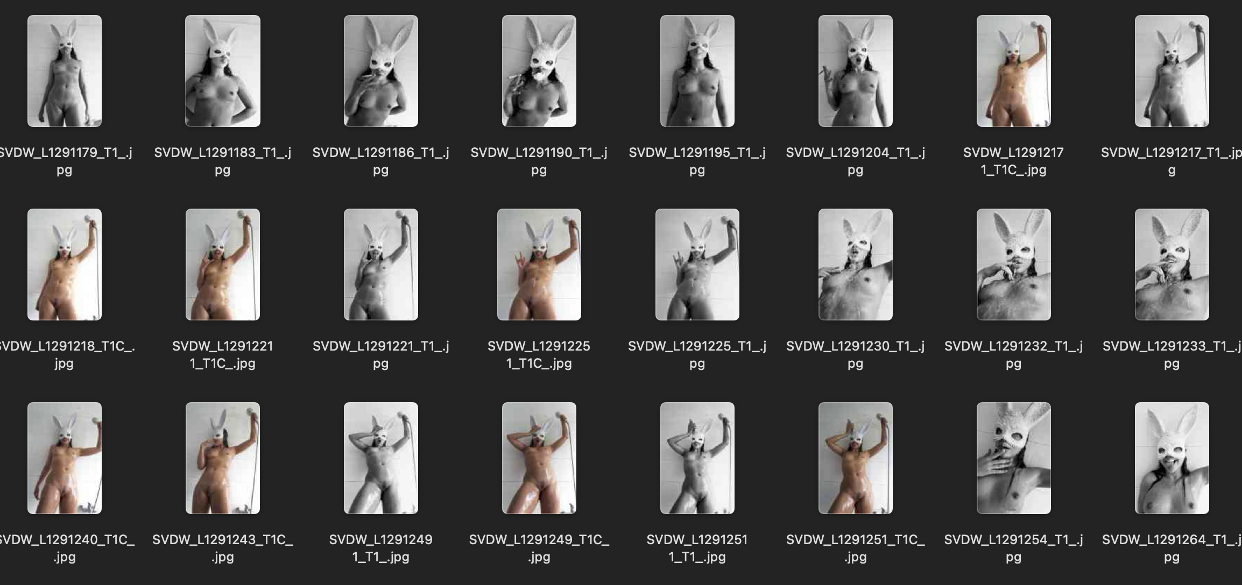This screenshot has height=585, width=1242.
Task: Select the SVDW_L1291218_T1C_.jpg thumbnail
Action: coord(65,265)
